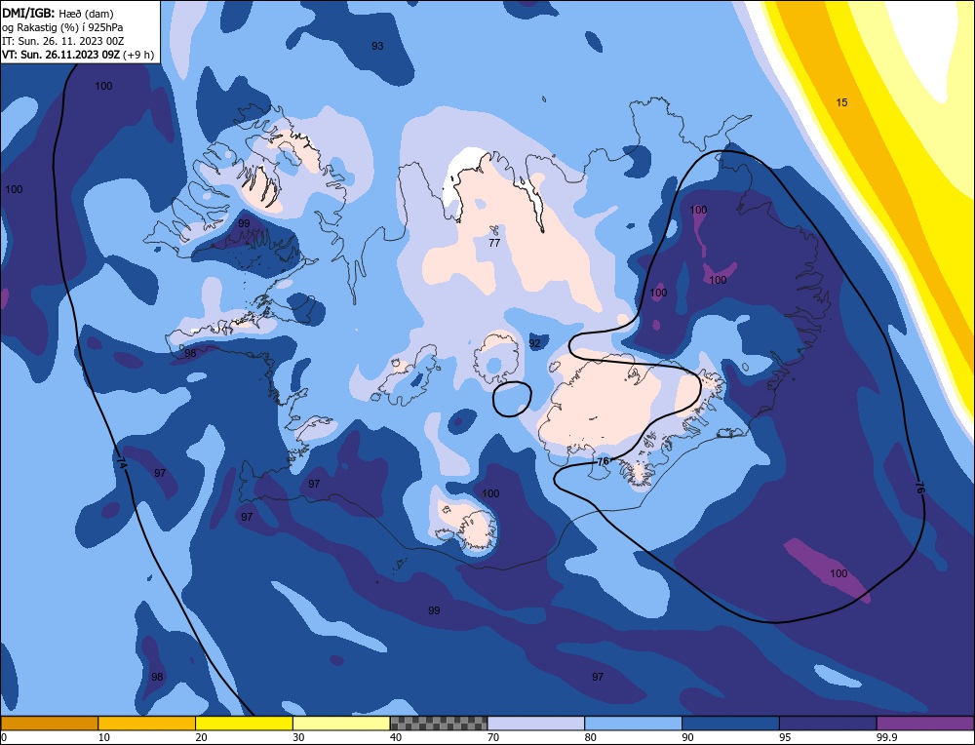Click the legend scale value "70"
Image resolution: width=975 pixels, height=745 pixels.
coord(493,737)
